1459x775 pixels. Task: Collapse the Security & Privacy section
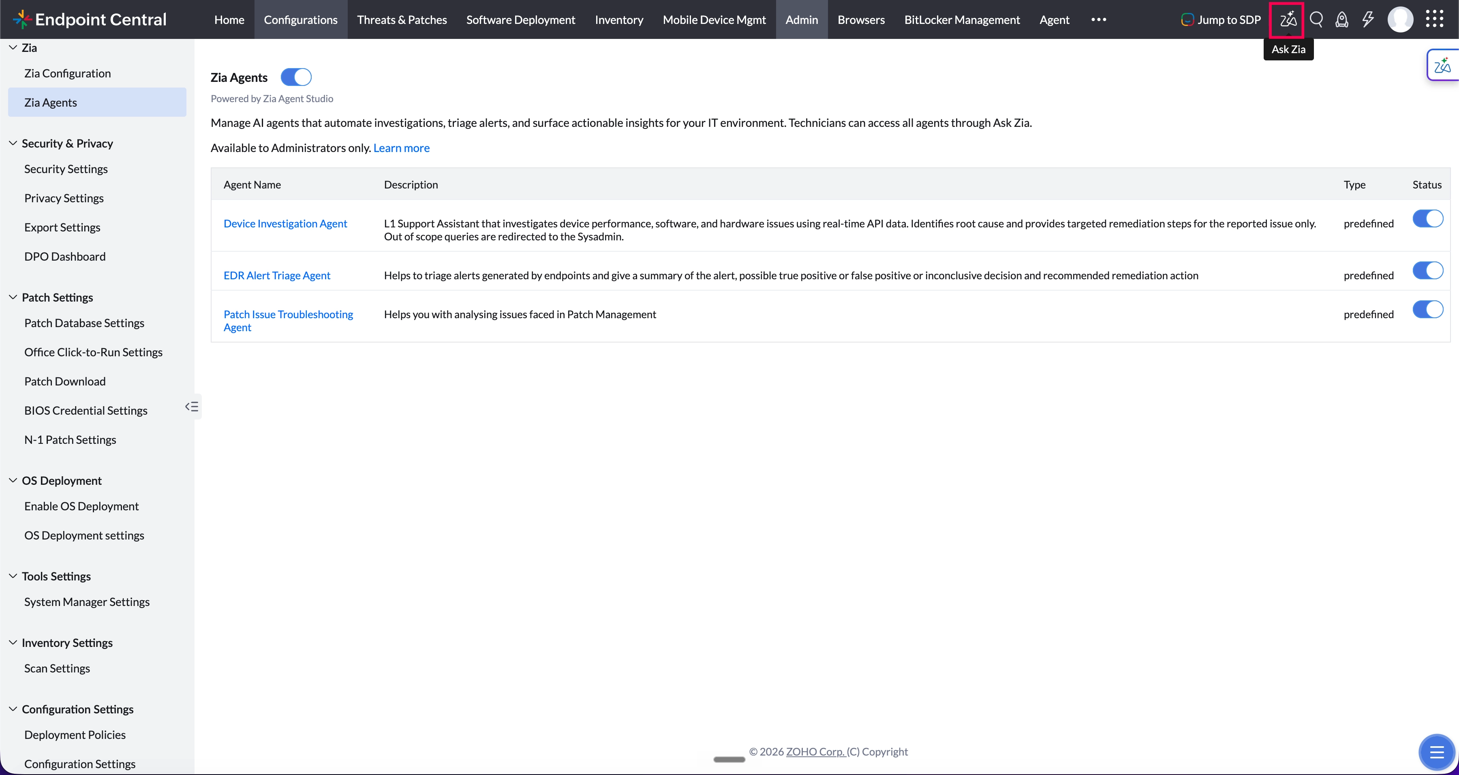click(13, 143)
